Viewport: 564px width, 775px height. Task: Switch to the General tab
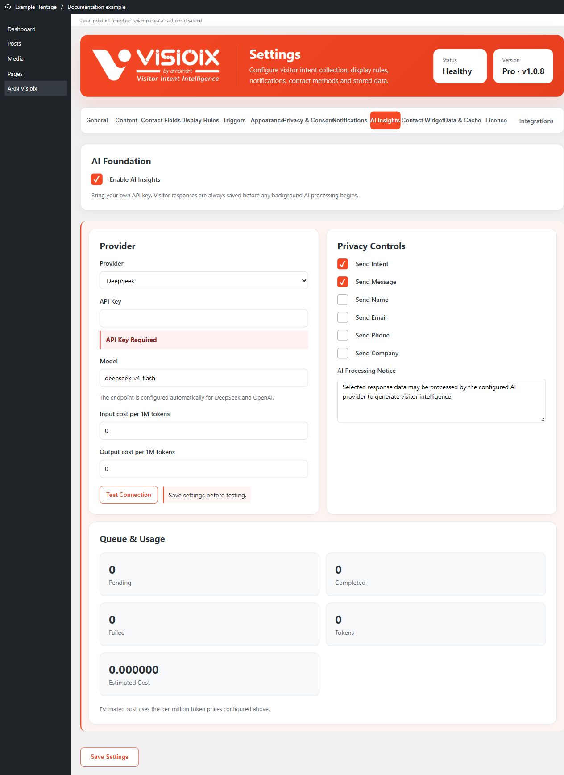97,120
